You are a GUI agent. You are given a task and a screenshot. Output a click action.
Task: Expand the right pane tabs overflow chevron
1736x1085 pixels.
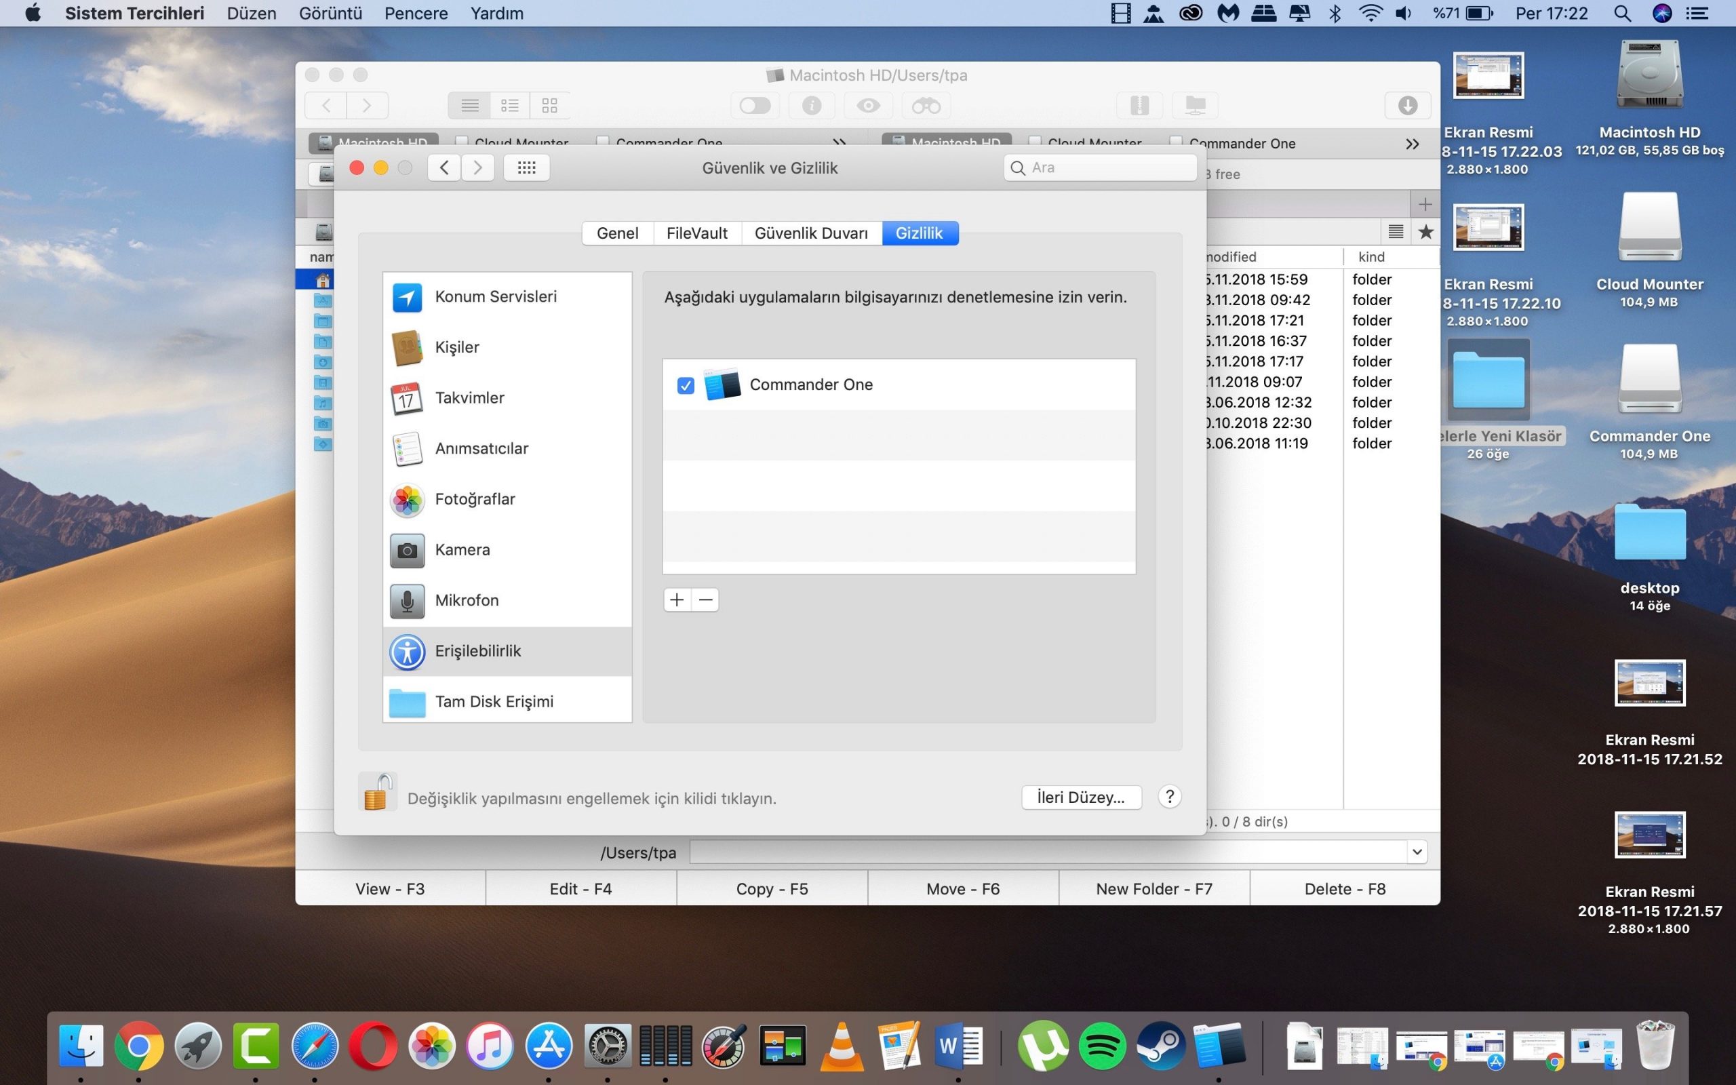[1412, 144]
